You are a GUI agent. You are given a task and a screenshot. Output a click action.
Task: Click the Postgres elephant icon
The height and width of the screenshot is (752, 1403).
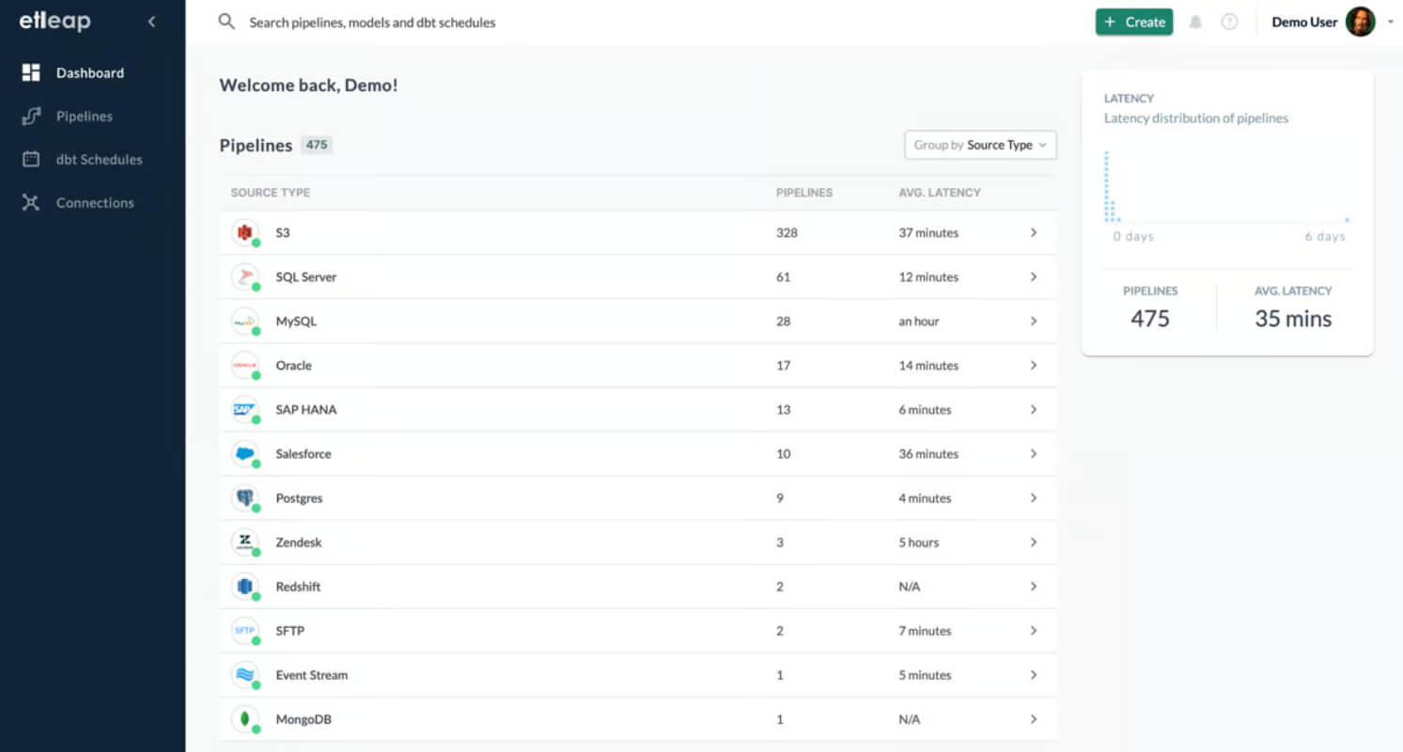(245, 497)
